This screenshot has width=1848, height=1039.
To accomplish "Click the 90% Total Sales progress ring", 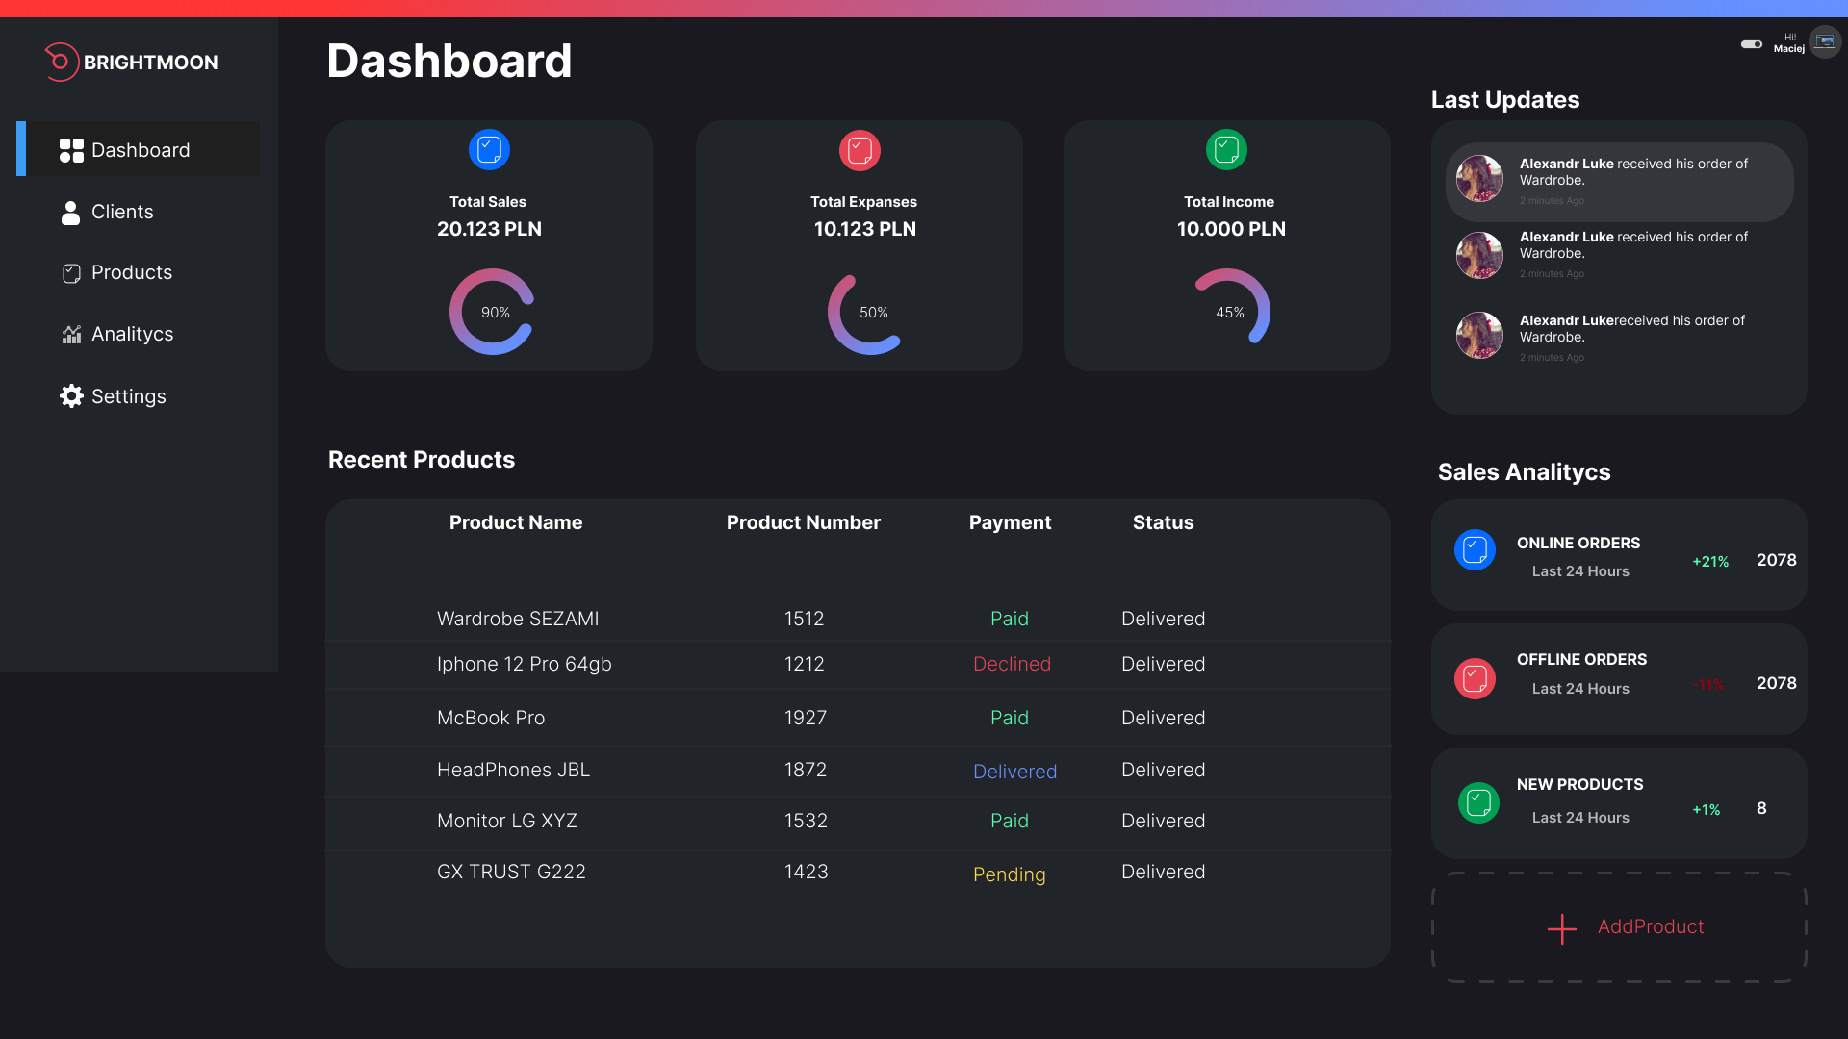I will [491, 311].
